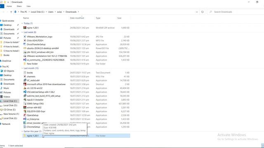264x148 pixels.
Task: Click the Up one level arrow
Action: coord(11,12)
